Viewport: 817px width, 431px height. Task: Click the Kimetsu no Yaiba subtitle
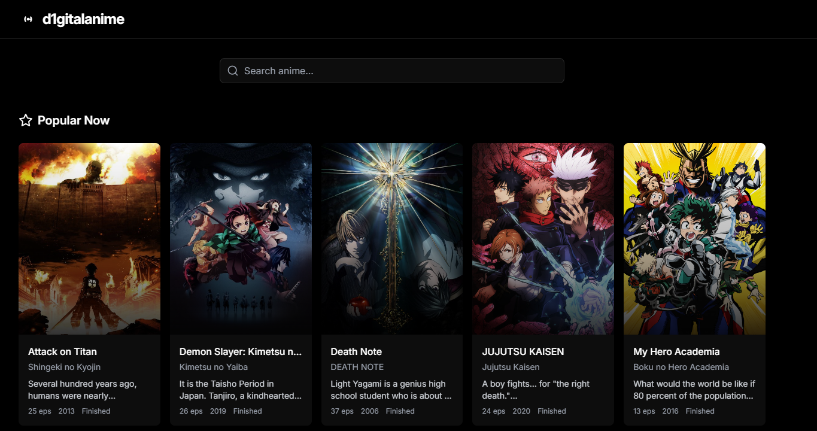click(214, 367)
